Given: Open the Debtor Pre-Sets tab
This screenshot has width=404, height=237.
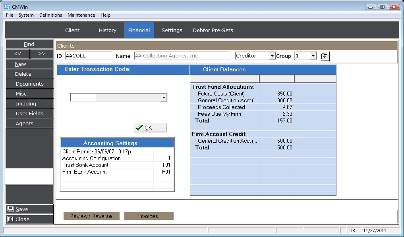Looking at the screenshot, I should point(213,30).
